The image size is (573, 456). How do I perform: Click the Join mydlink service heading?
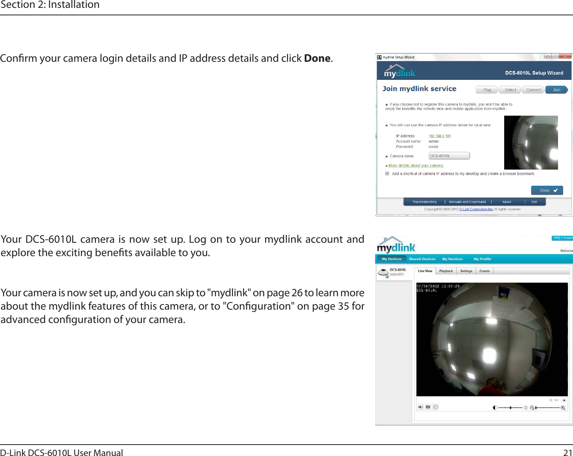click(x=419, y=89)
